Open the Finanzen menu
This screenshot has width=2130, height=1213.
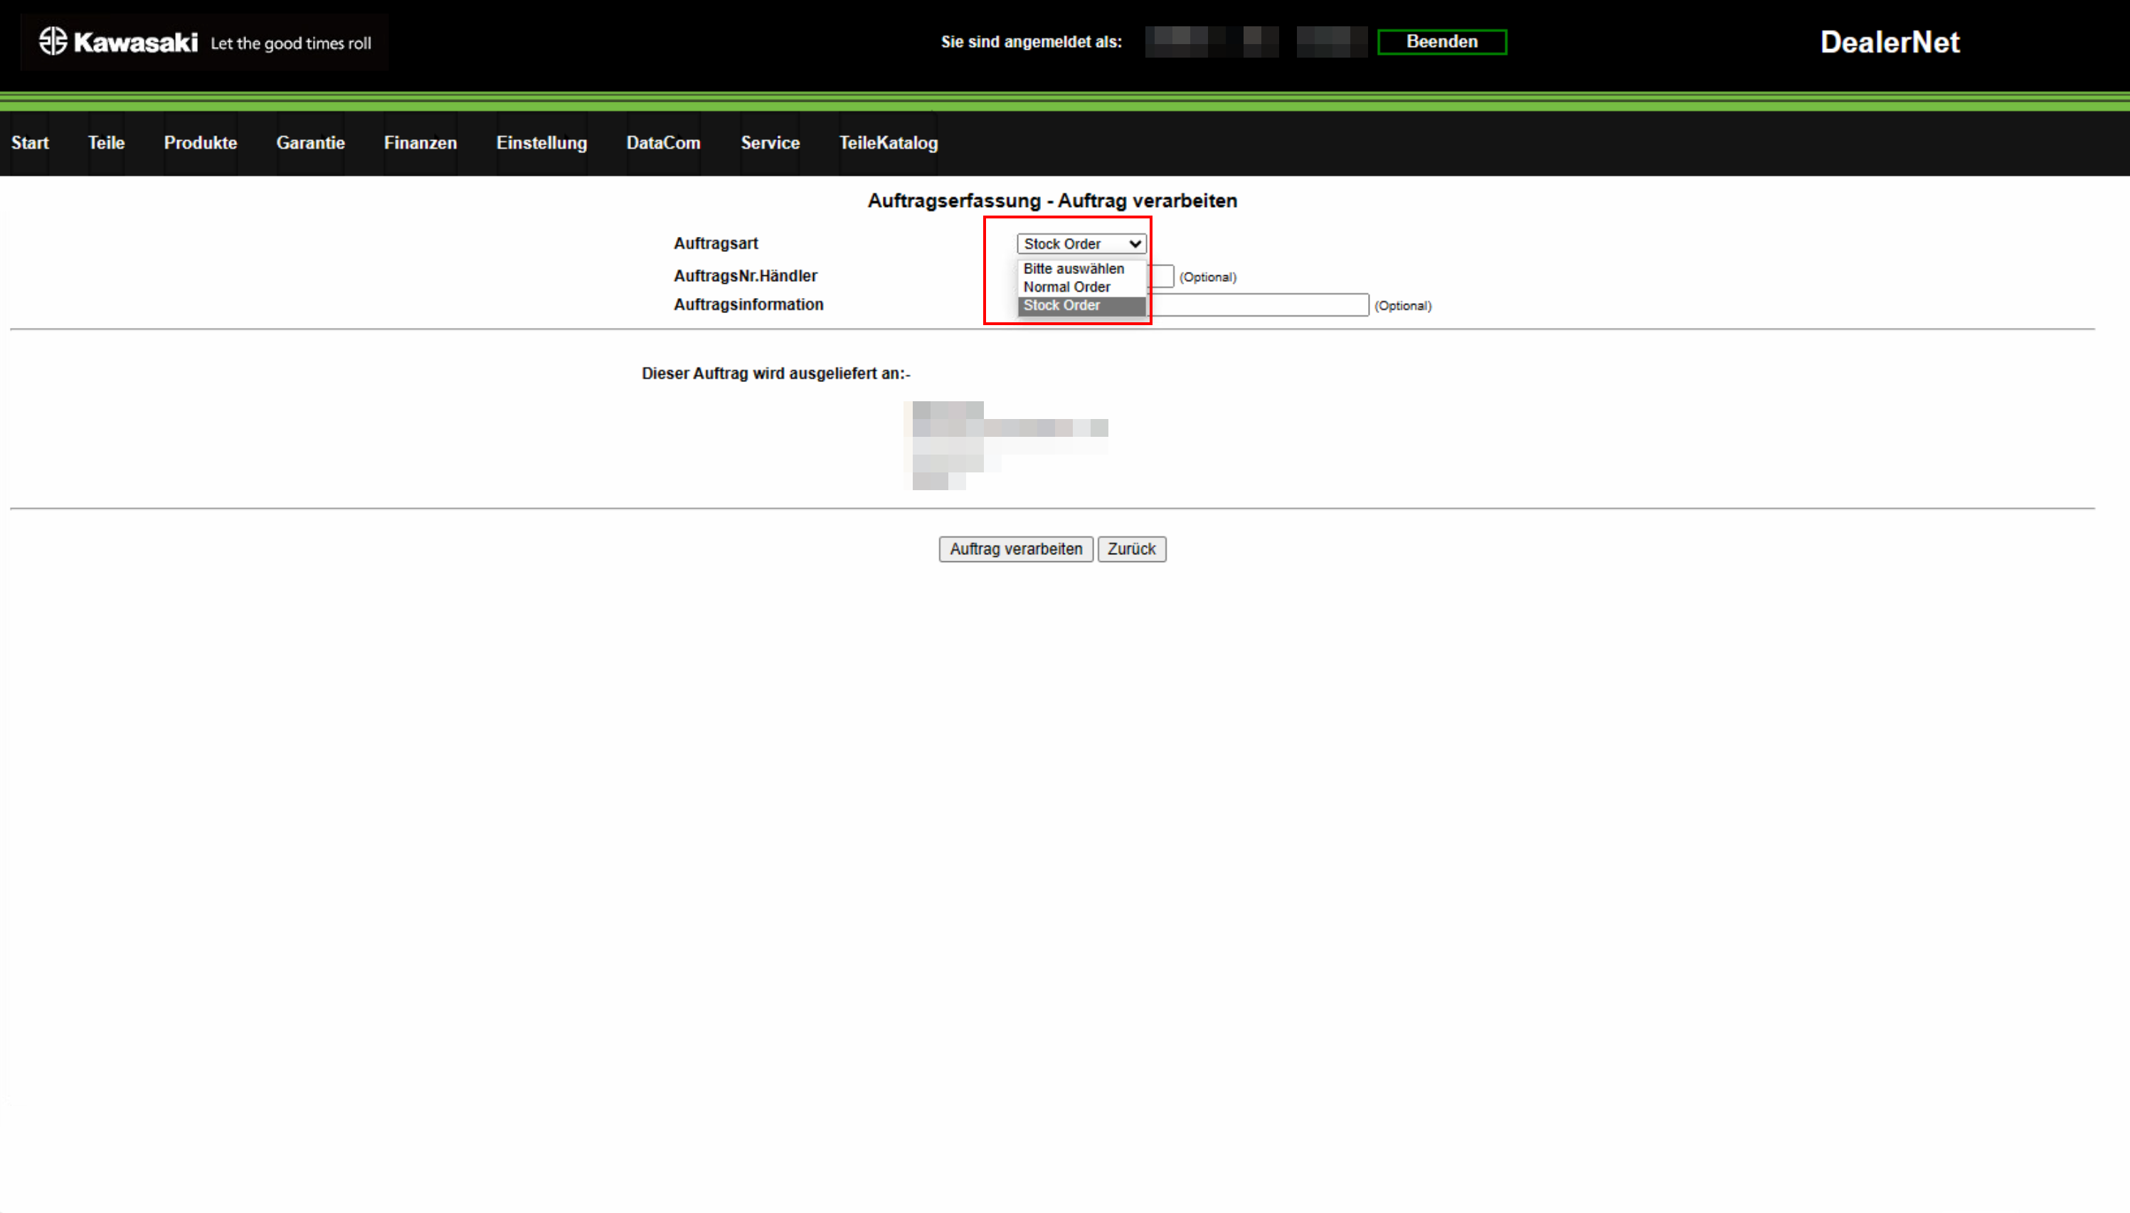pyautogui.click(x=420, y=142)
